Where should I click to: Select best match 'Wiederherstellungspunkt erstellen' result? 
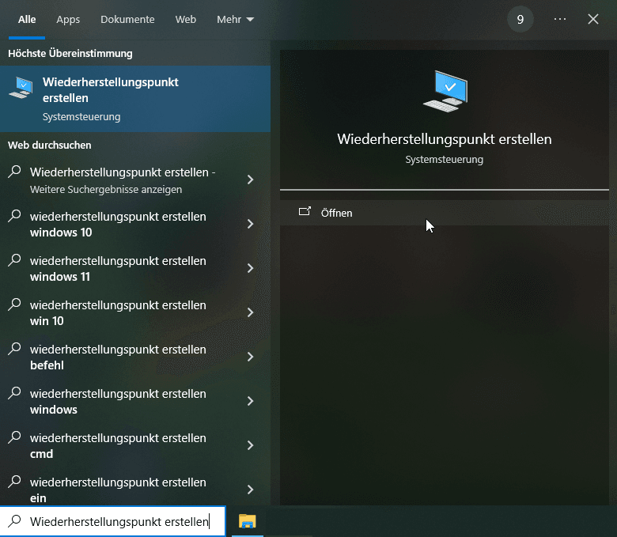[135, 99]
